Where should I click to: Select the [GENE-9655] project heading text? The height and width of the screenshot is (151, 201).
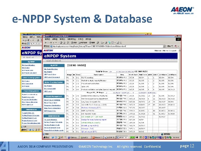pos(76,65)
